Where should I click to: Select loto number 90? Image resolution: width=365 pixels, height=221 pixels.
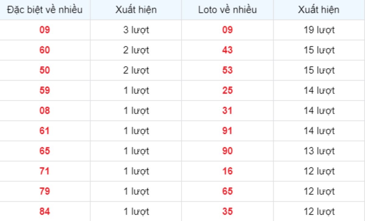(227, 151)
